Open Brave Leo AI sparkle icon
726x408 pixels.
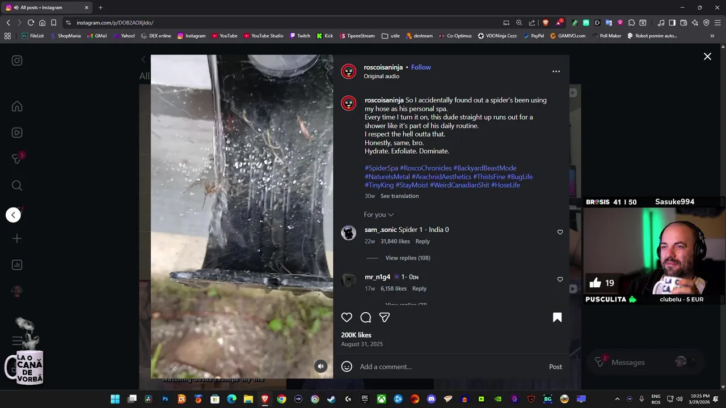tap(695, 23)
